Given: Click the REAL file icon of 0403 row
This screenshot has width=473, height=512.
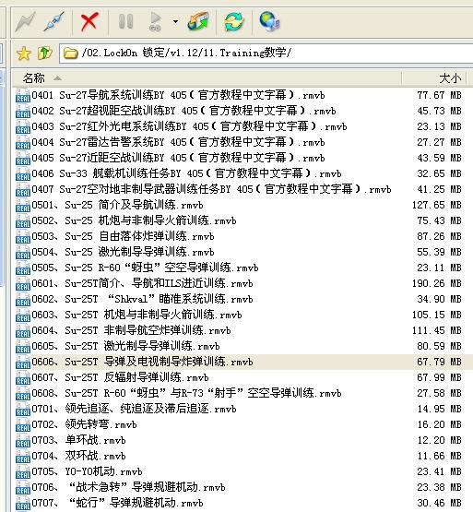Looking at the screenshot, I should (23, 127).
